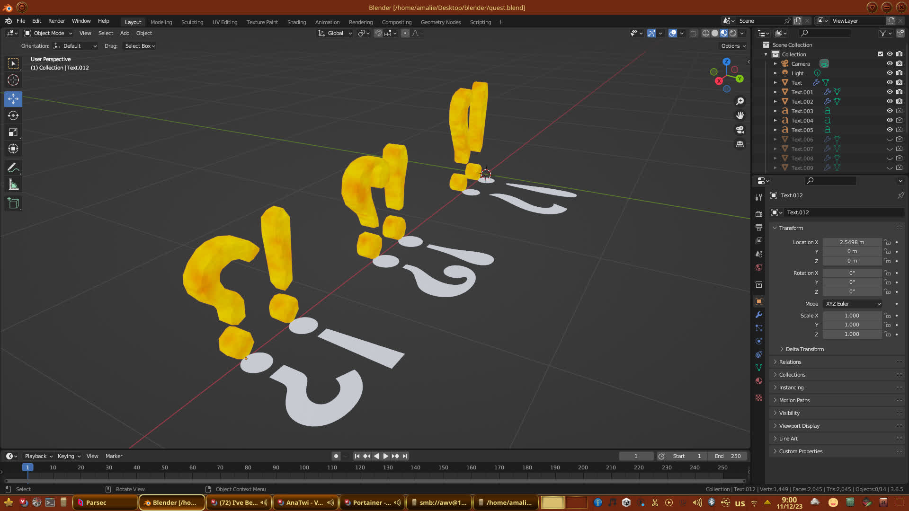This screenshot has height=511, width=909.
Task: Open Modifier properties wrench tab
Action: click(759, 315)
